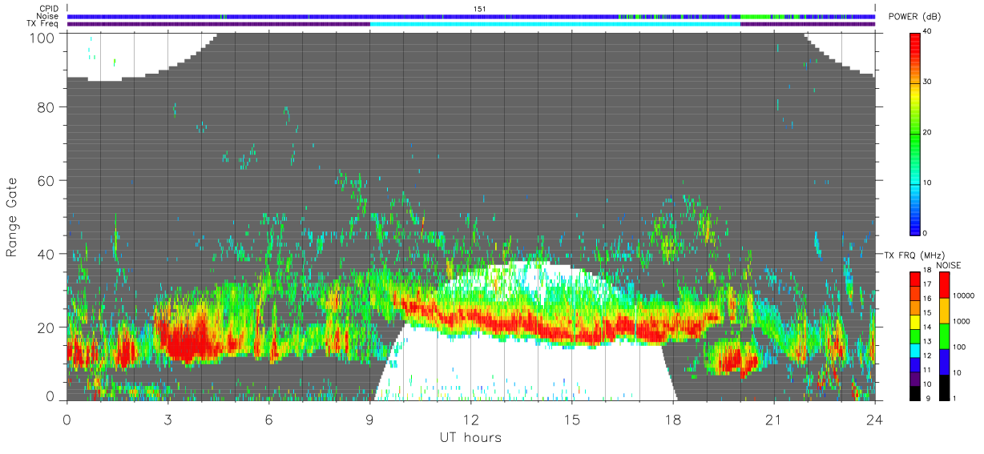The width and height of the screenshot is (984, 454).
Task: Click the 12 label on TX FRQ scale
Action: (x=929, y=356)
